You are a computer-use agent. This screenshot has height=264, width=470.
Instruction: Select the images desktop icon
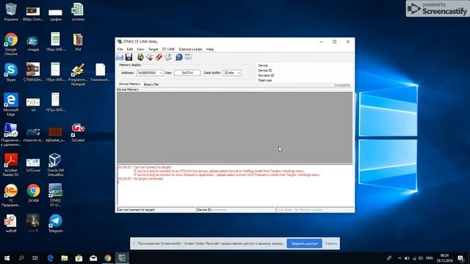click(33, 44)
